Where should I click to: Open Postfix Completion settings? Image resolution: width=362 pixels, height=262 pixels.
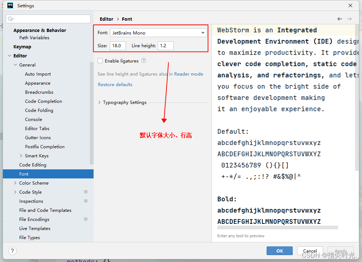point(45,146)
